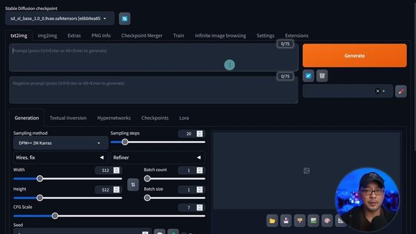Open the Stable Diffusion checkpoint dropdown
This screenshot has height=234, width=416.
pyautogui.click(x=60, y=19)
